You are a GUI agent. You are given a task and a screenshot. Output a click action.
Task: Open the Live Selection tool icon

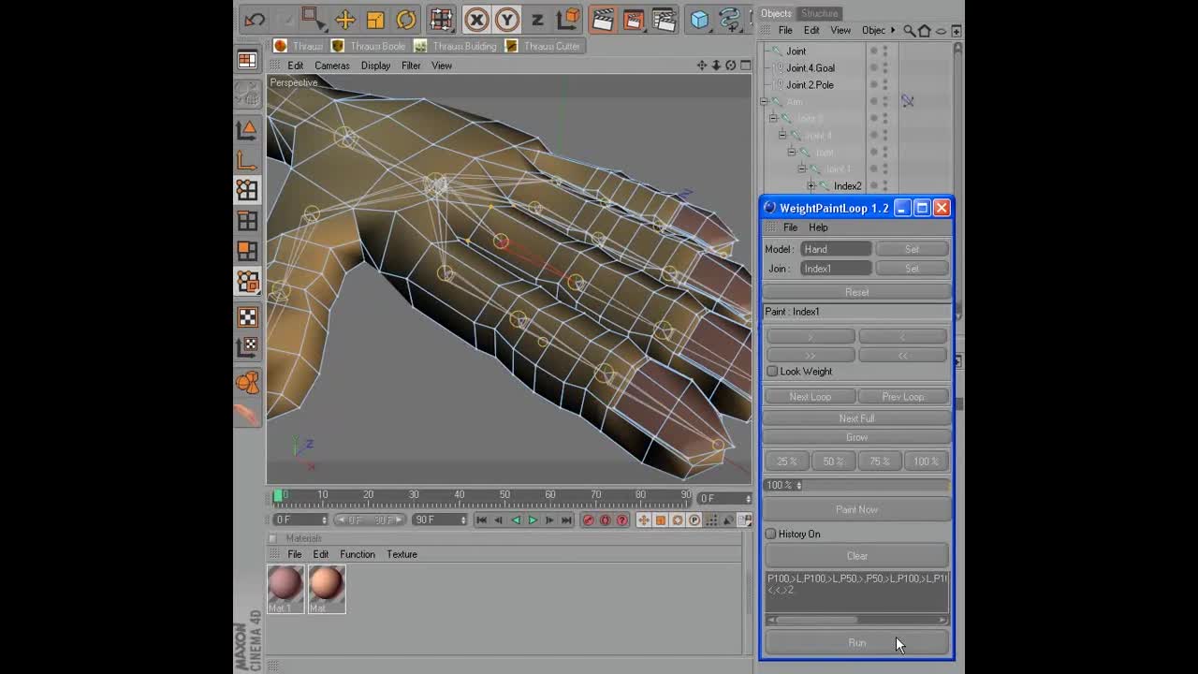point(313,20)
